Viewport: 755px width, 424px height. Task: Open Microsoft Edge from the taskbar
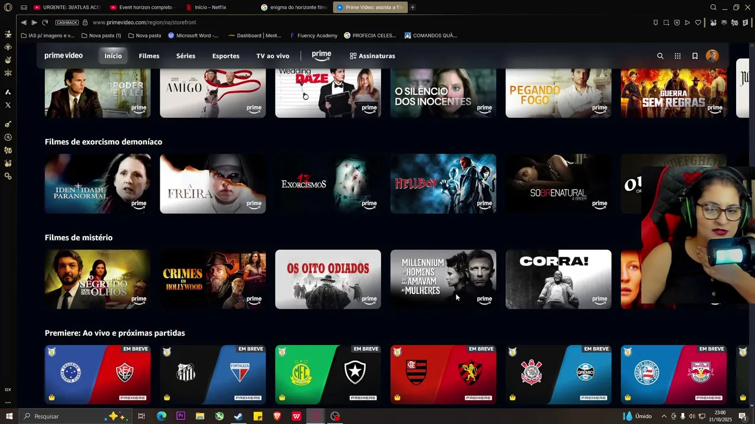click(x=161, y=416)
